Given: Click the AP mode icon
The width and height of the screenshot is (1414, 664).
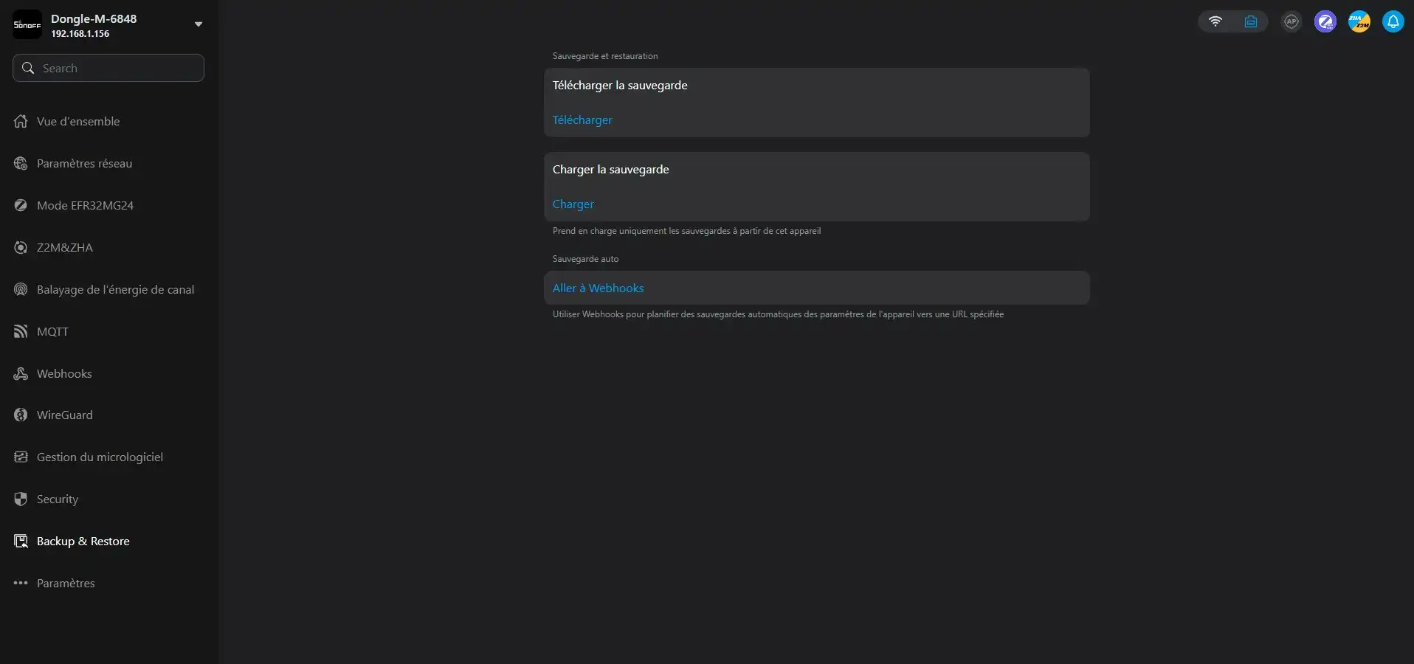Looking at the screenshot, I should coord(1291,21).
